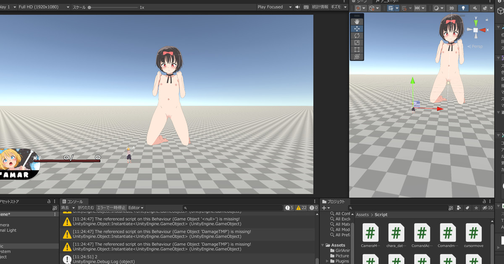The width and height of the screenshot is (504, 264).
Task: Toggle the Persp projection label
Action: point(475,47)
